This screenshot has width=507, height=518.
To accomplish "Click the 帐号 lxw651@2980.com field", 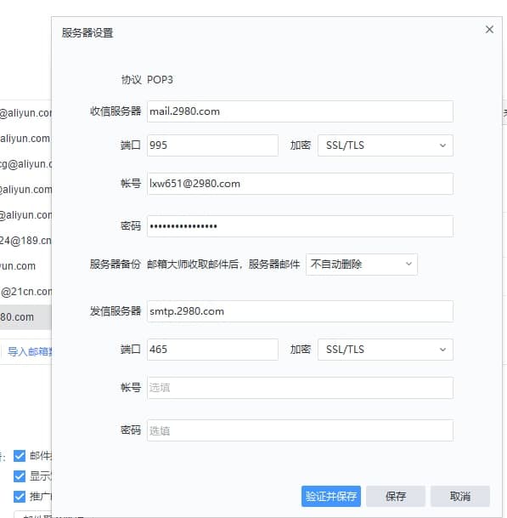I will [x=300, y=184].
